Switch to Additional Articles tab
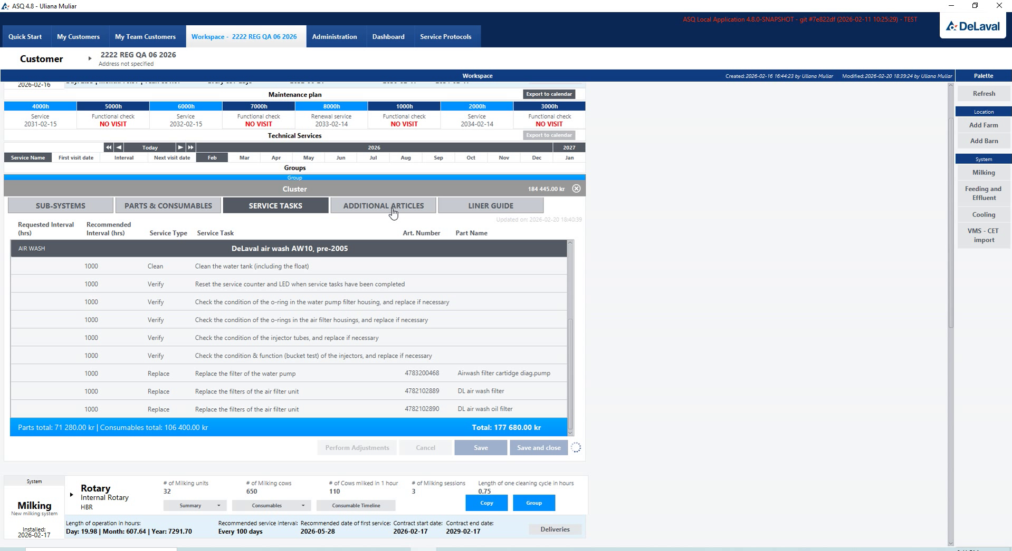1012x551 pixels. point(384,205)
